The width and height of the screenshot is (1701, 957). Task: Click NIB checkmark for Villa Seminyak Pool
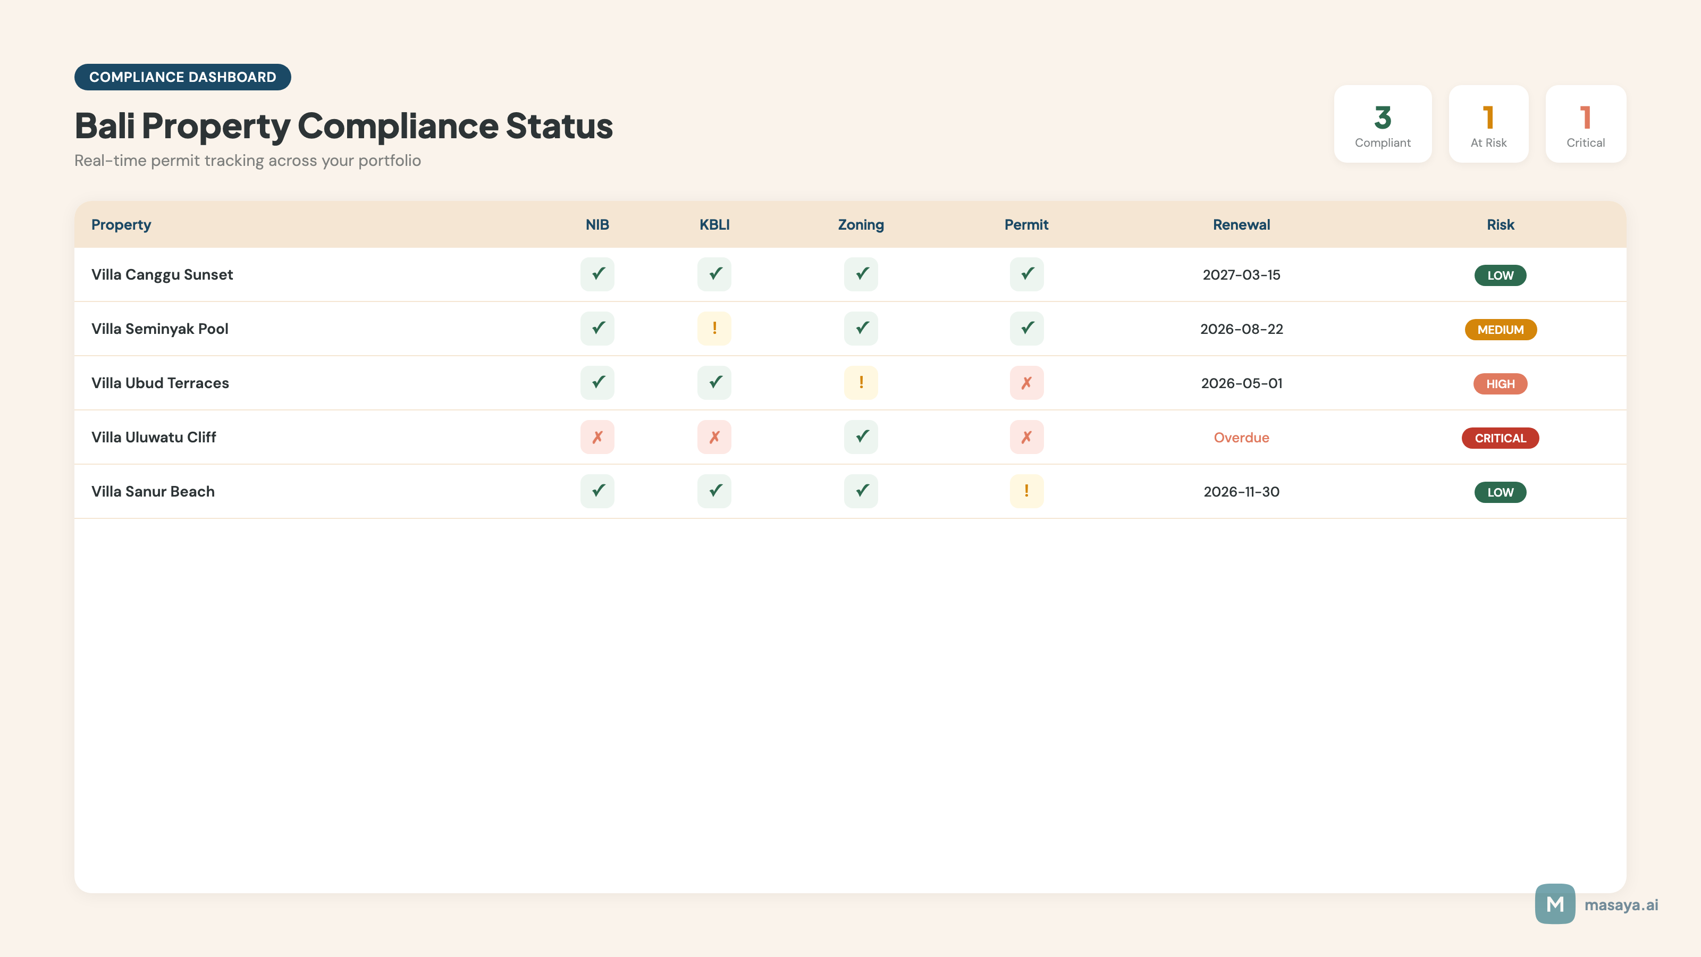pyautogui.click(x=597, y=328)
